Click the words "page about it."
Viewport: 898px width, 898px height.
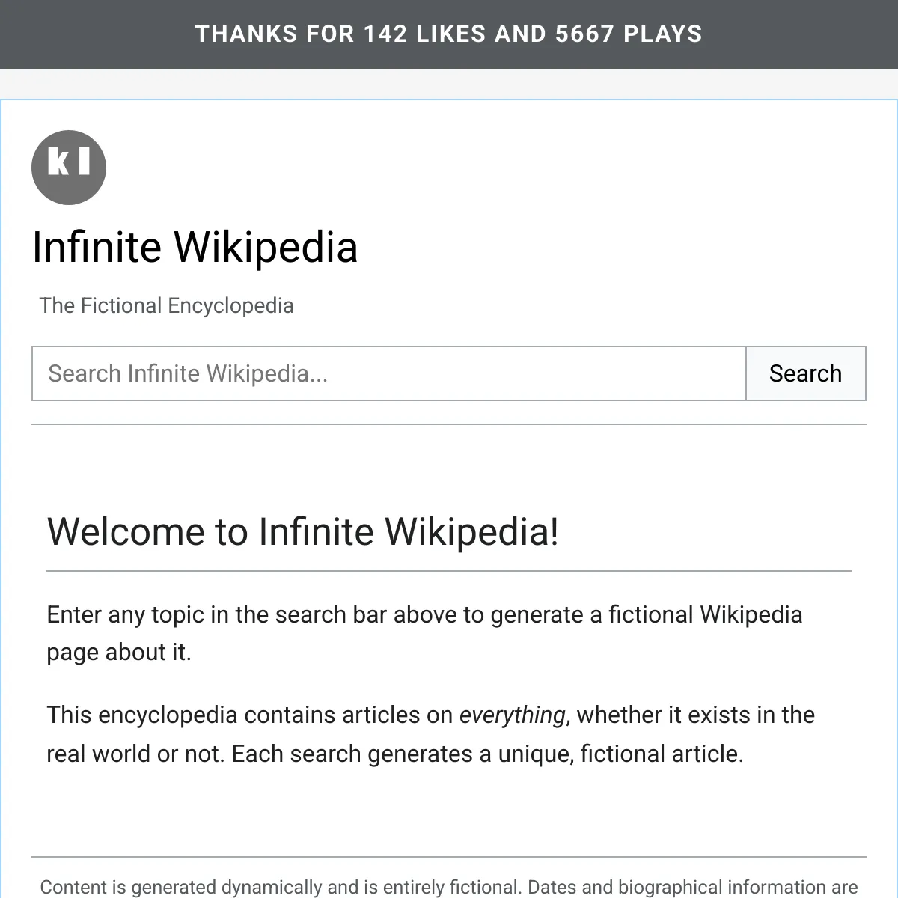coord(119,652)
